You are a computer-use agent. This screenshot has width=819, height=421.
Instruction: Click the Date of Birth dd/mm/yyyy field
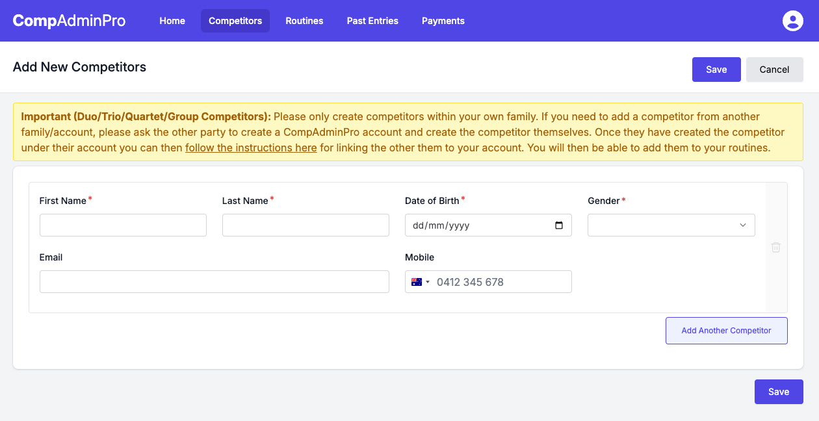[488, 225]
